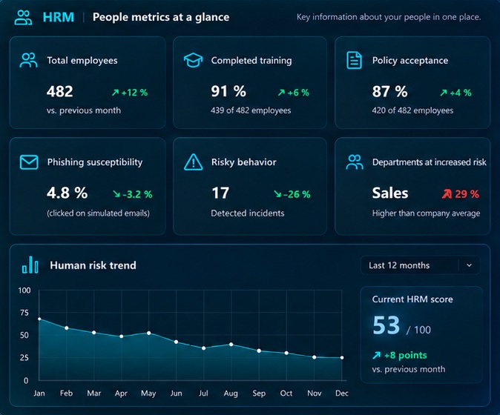The height and width of the screenshot is (415, 500).
Task: Click the 100 label on chart axis
Action: (x=24, y=290)
